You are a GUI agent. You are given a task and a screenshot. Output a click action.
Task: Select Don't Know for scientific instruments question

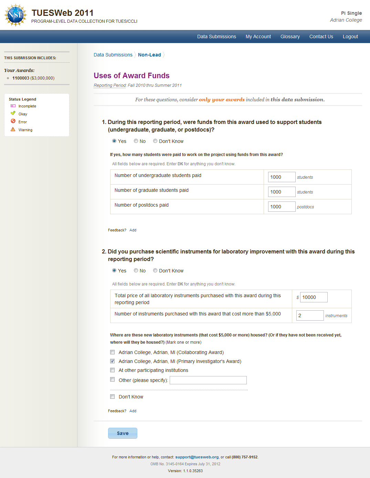point(155,270)
